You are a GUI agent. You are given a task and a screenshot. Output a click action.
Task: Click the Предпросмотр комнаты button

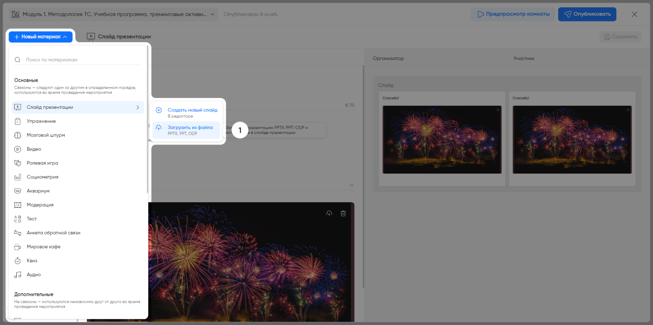coord(513,14)
